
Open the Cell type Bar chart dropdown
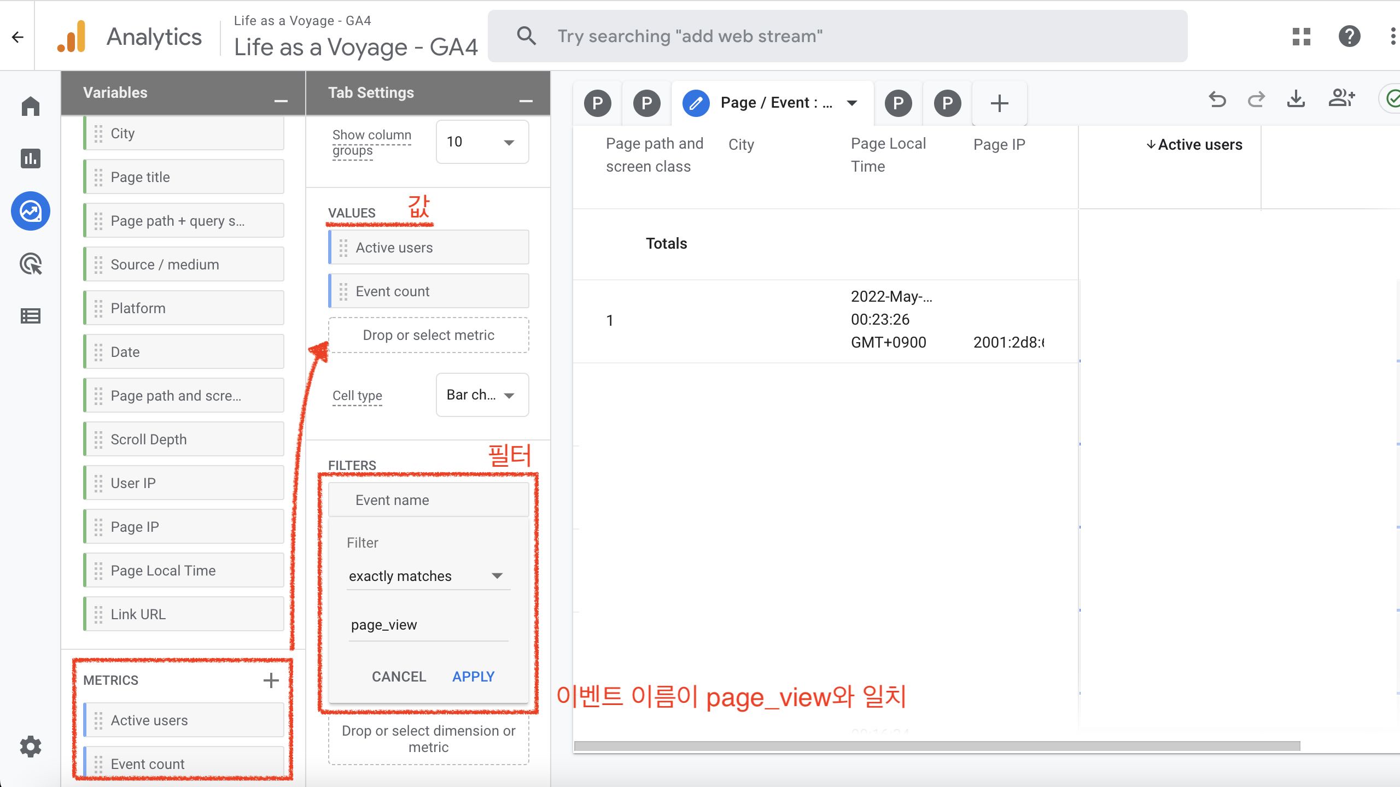click(x=482, y=395)
